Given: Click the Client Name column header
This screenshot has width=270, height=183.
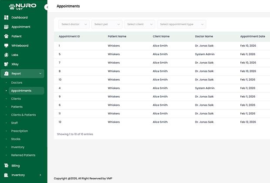Looking at the screenshot, I should [161, 36].
